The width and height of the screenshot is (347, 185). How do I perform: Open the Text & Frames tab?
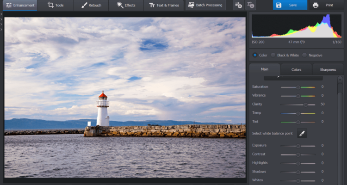tap(164, 5)
